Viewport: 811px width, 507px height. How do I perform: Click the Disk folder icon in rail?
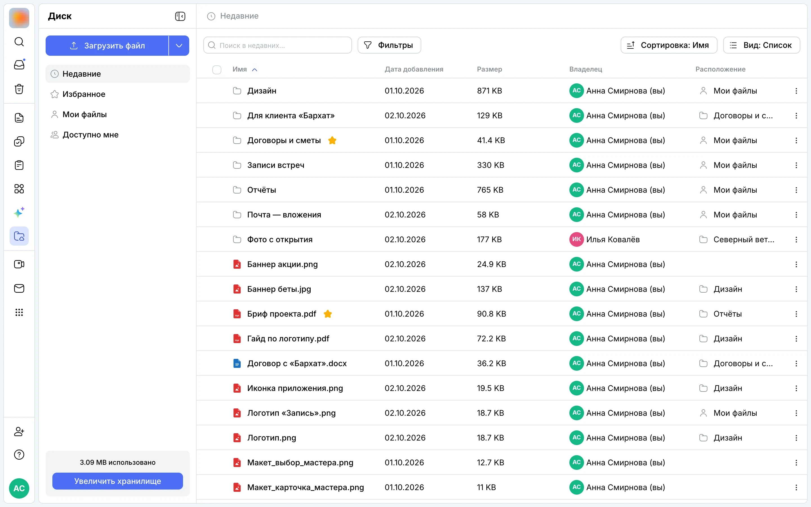(19, 236)
